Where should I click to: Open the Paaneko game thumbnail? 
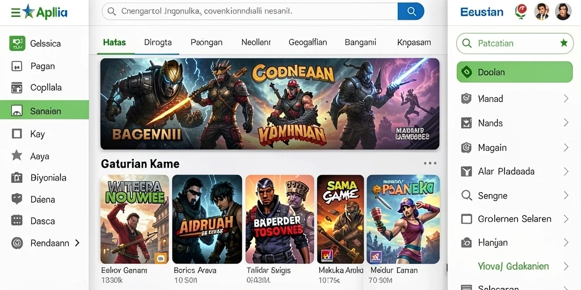(403, 219)
